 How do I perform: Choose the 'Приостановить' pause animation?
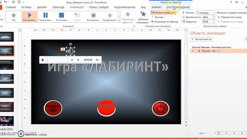(x=46, y=17)
